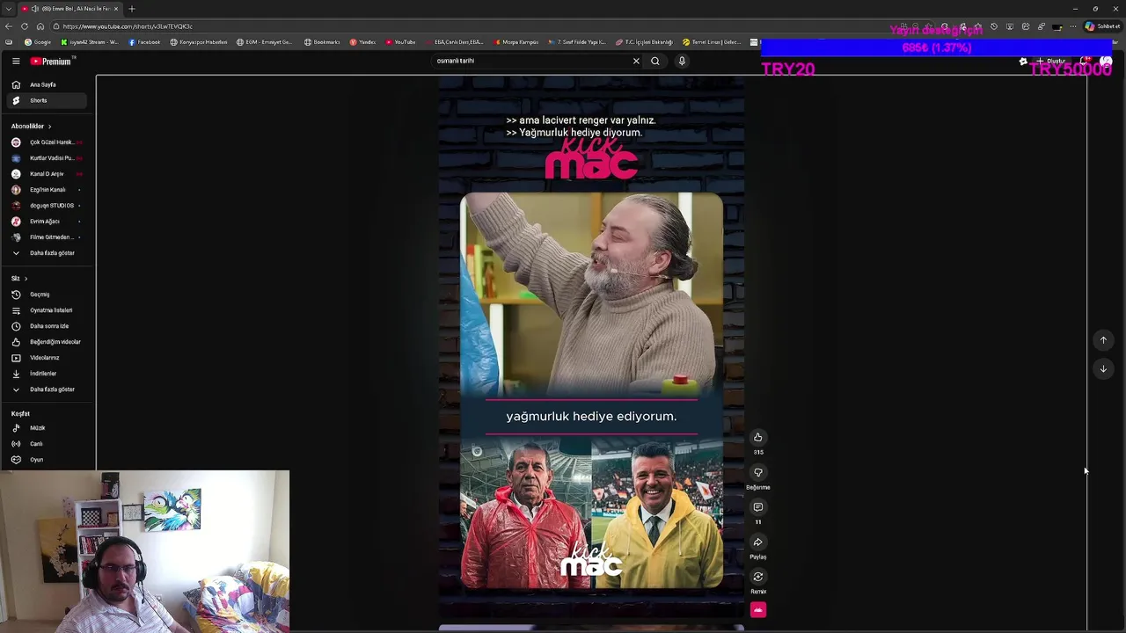Open the YouTube hamburger guide menu
This screenshot has height=633, width=1126.
[16, 61]
